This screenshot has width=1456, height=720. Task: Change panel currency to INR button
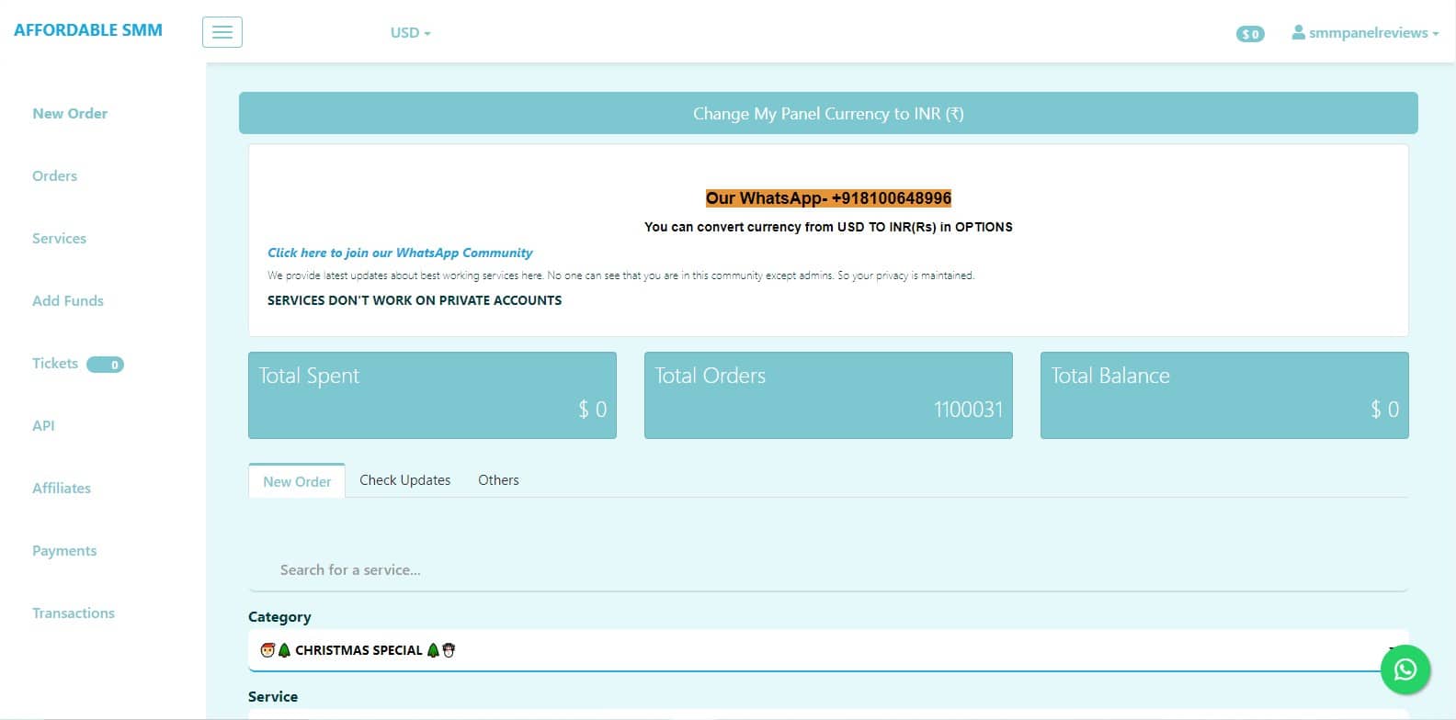point(827,114)
